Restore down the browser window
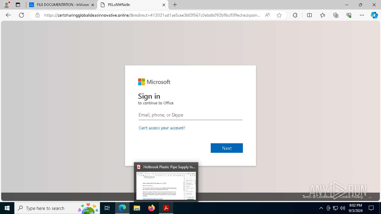 [360, 5]
